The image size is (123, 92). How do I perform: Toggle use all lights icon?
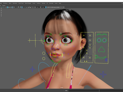[14, 7]
